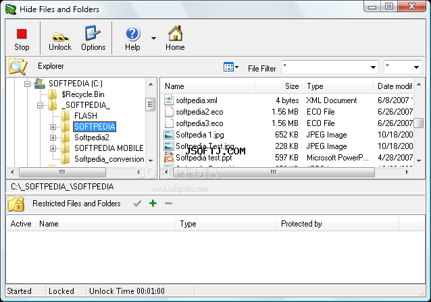Click the $Recycle.Bin folder icon
This screenshot has height=302, width=431.
click(x=52, y=94)
